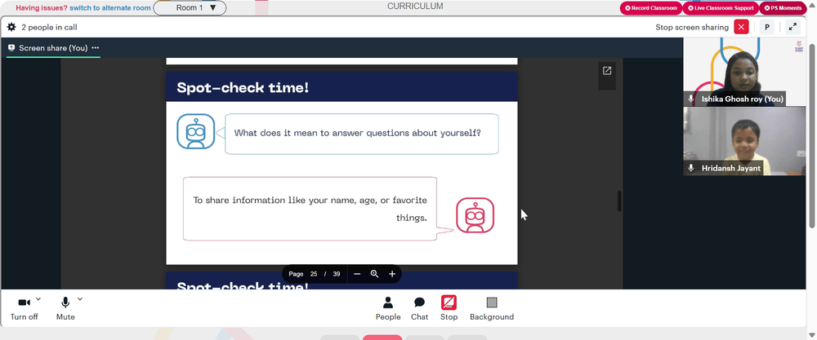
Task: Click the Record Classroom button
Action: point(651,8)
